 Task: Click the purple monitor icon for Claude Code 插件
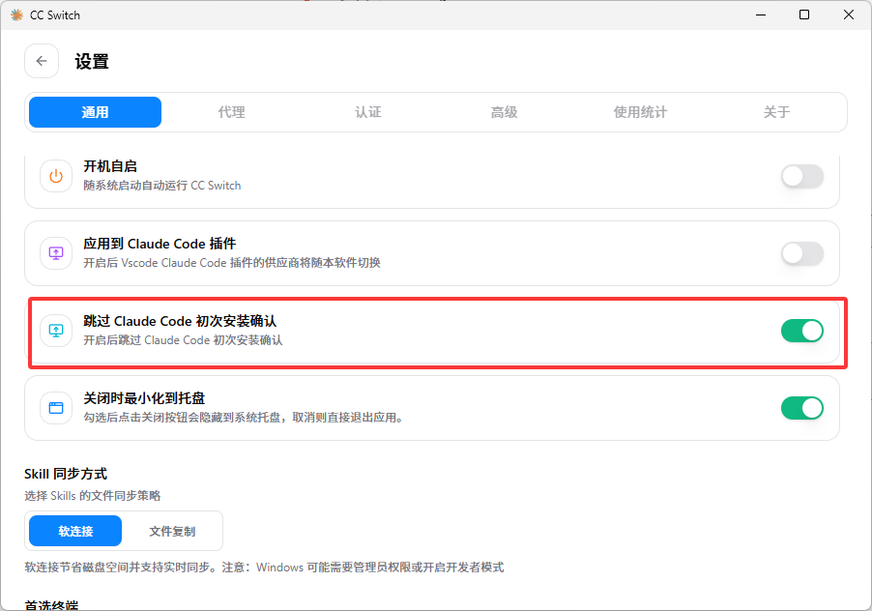point(56,253)
